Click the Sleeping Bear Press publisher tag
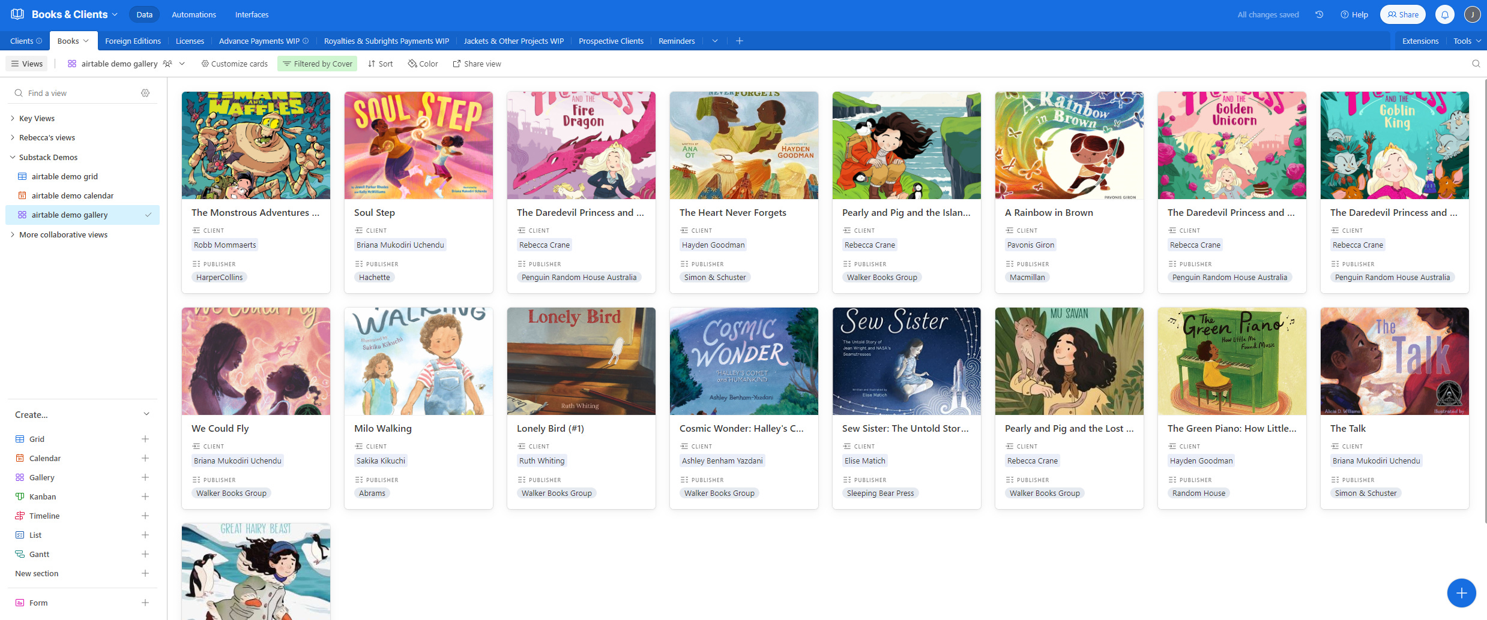 tap(880, 493)
